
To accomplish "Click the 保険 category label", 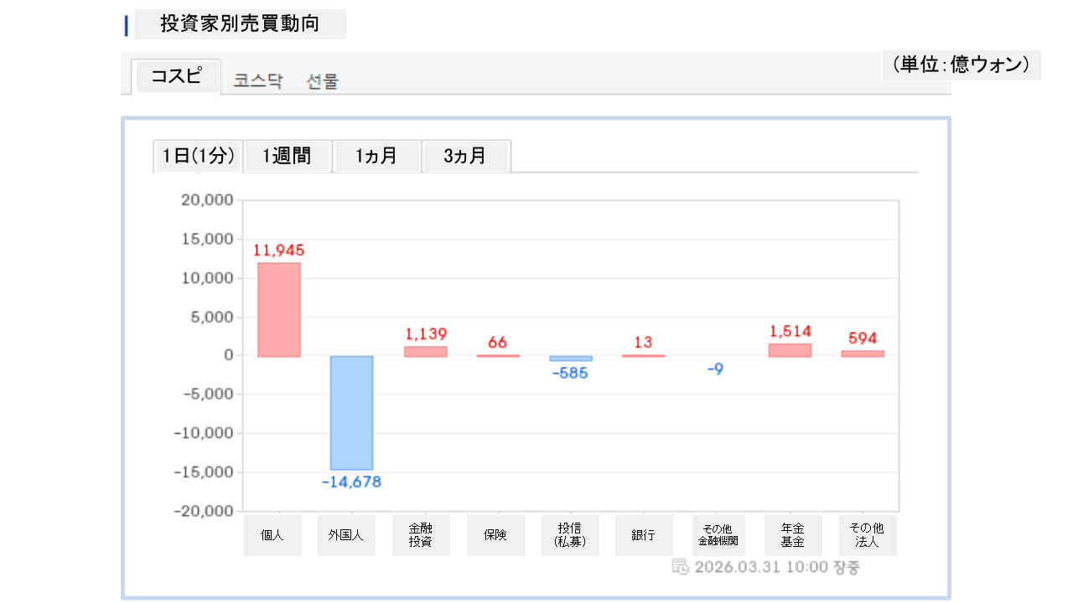I will tap(495, 535).
